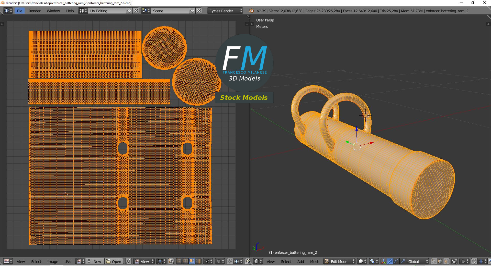This screenshot has width=491, height=266.
Task: Select UV vertex selection mode
Action: (x=179, y=261)
